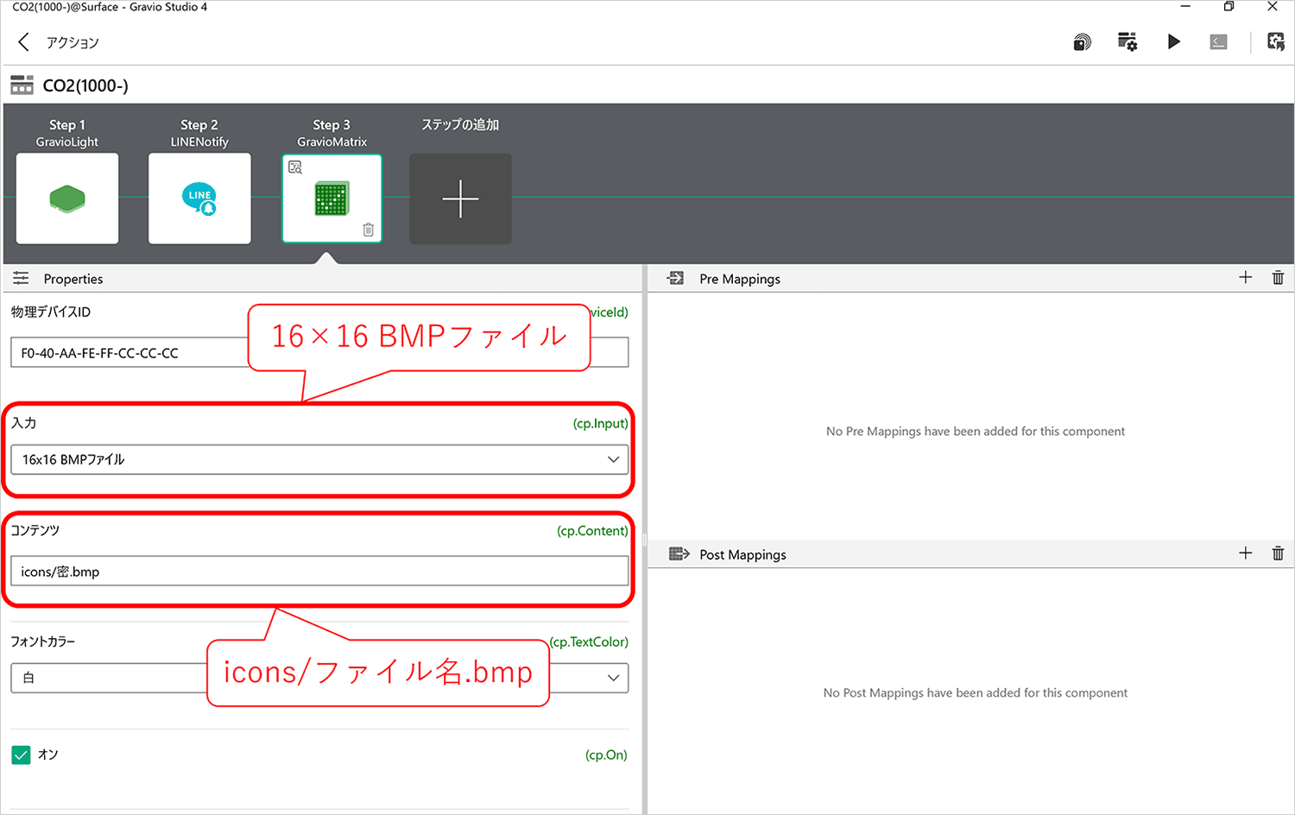Viewport: 1295px width, 815px height.
Task: Click the 物理デバイスID input field
Action: (x=319, y=352)
